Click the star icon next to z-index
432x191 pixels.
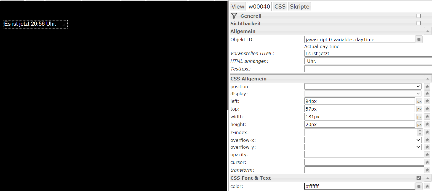[x=427, y=132]
